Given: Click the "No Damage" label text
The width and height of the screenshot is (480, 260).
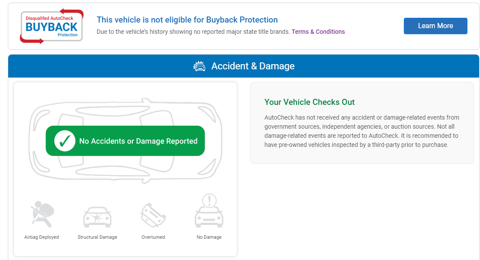Looking at the screenshot, I should 209,237.
